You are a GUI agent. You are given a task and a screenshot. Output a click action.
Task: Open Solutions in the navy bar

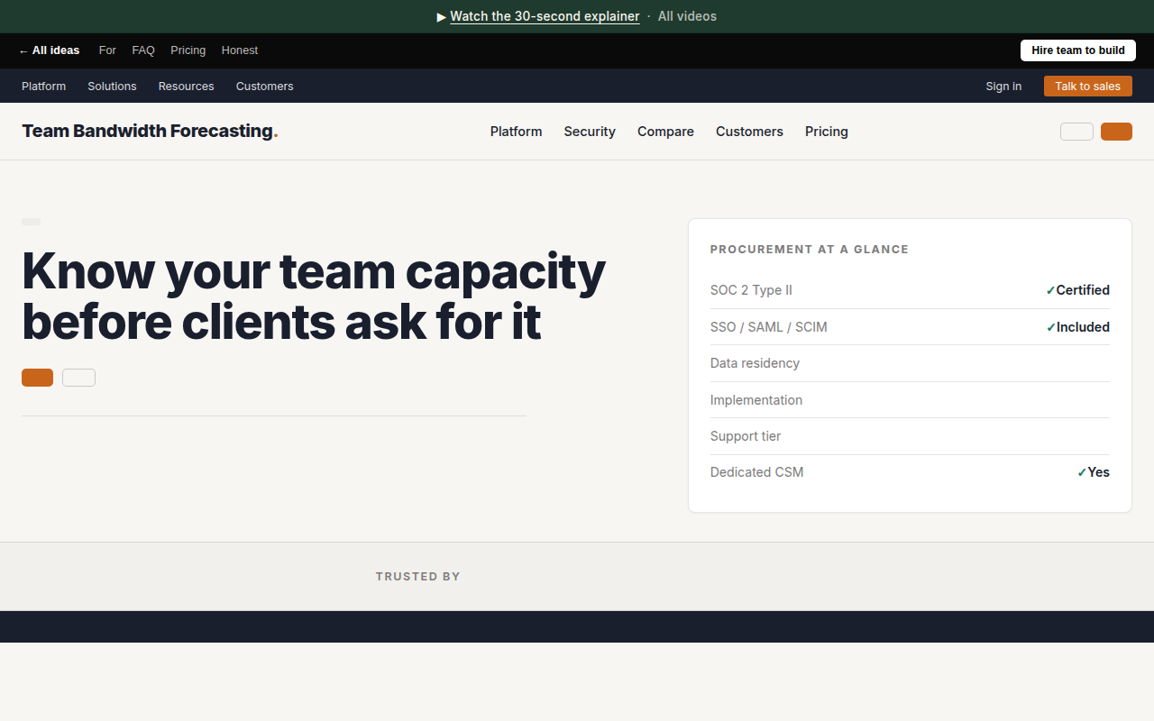tap(112, 87)
